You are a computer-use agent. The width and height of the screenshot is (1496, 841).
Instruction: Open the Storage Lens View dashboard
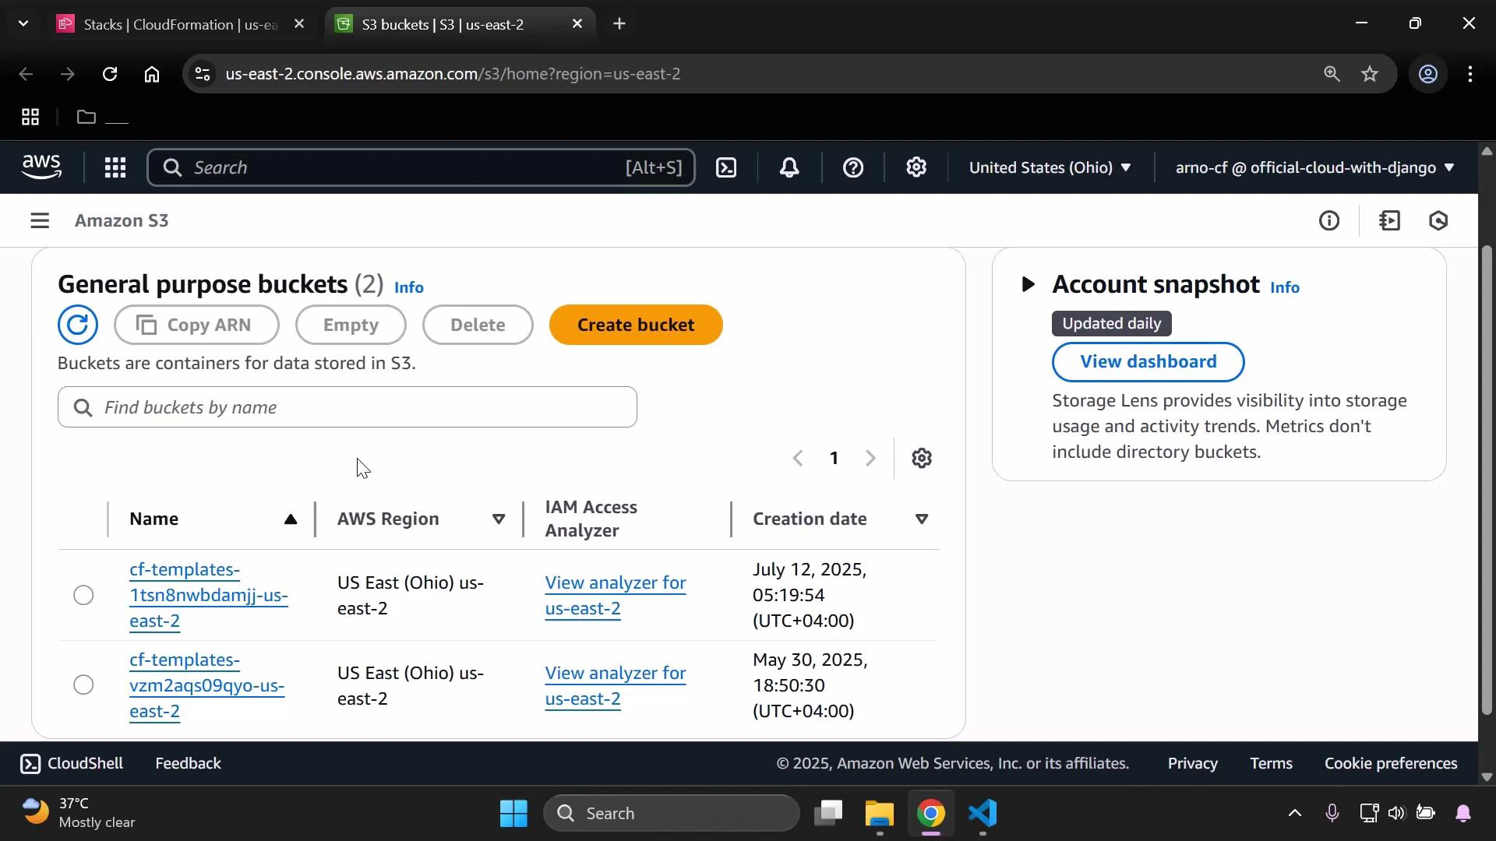pyautogui.click(x=1148, y=361)
